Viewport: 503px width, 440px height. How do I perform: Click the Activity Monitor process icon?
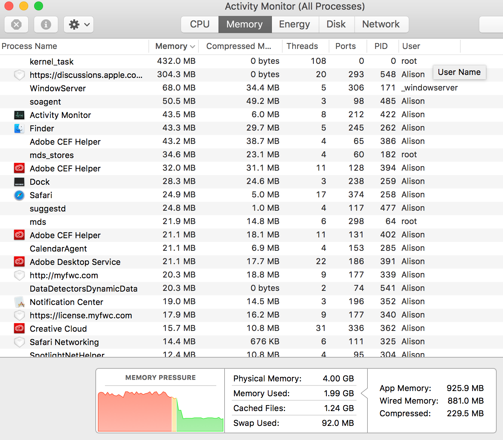tap(19, 115)
